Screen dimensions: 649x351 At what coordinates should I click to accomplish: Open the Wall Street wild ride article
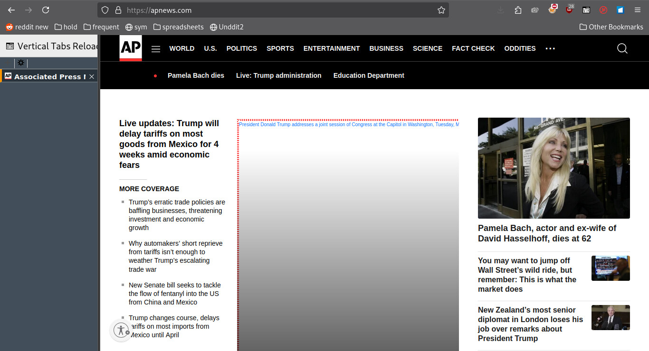(527, 275)
